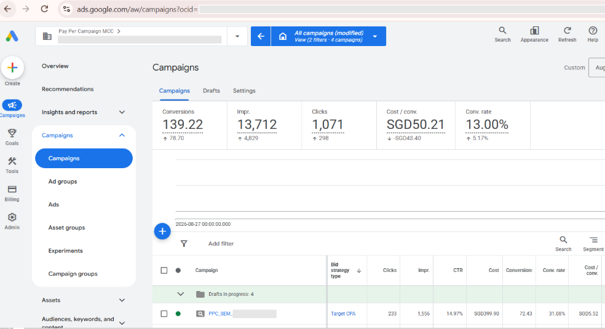Image resolution: width=605 pixels, height=329 pixels.
Task: Click the Impr. scorecard 13,712
Action: tap(264, 125)
